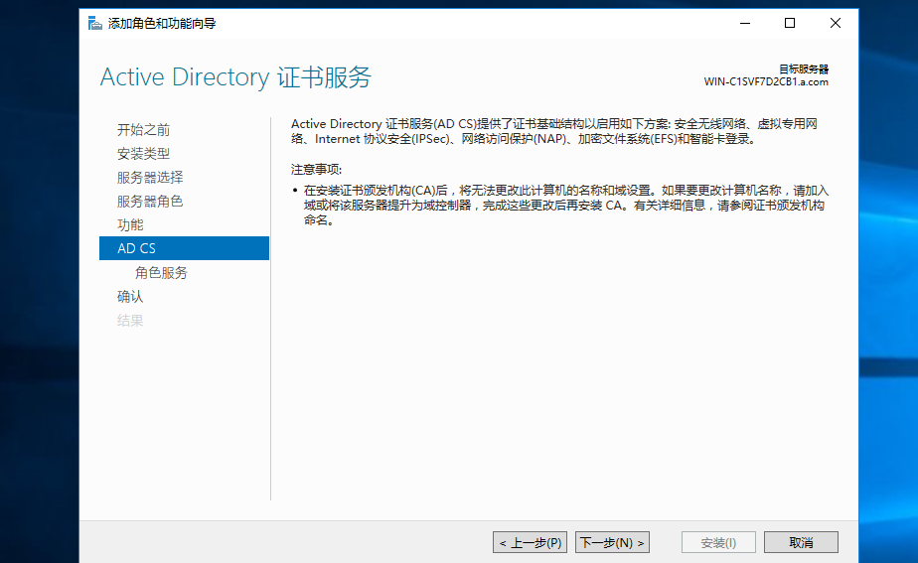Go to the 开始之前 step
This screenshot has width=918, height=563.
click(143, 130)
